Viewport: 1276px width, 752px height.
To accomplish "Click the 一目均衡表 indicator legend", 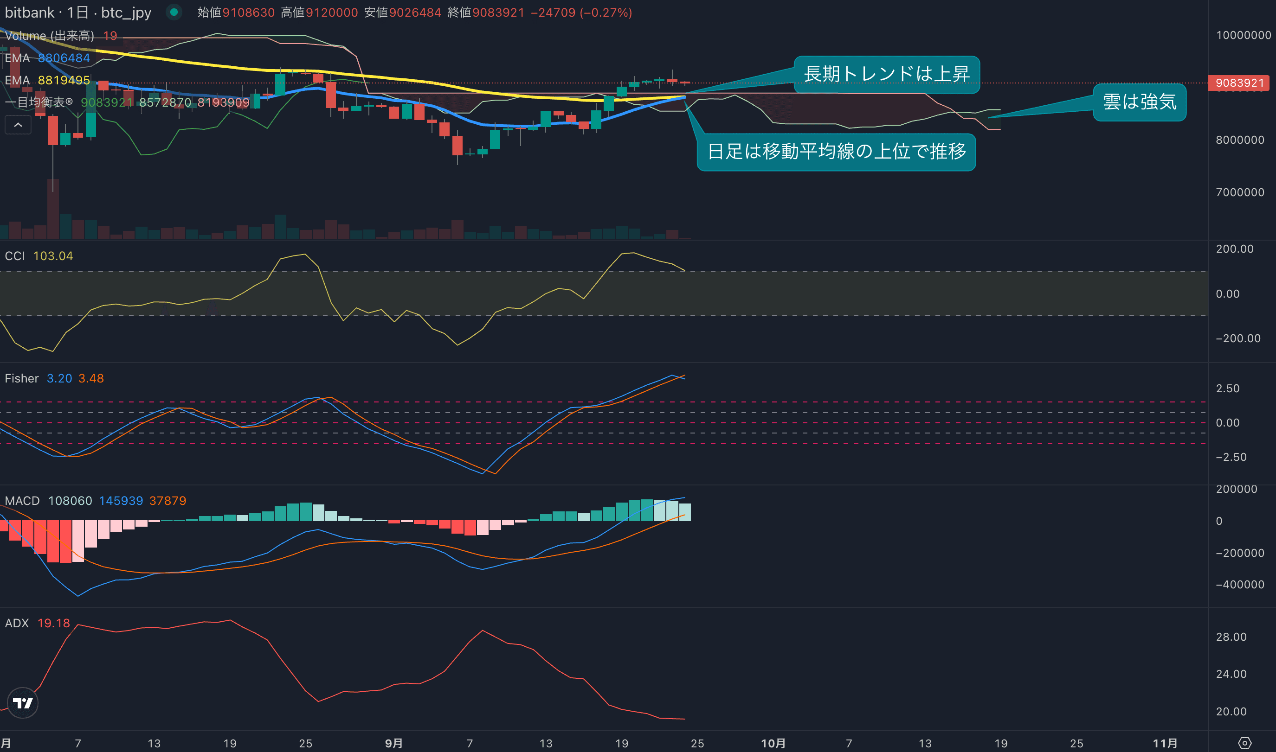I will pyautogui.click(x=39, y=102).
